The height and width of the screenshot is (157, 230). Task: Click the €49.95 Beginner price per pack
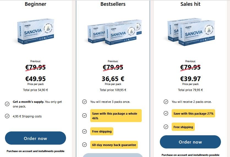pyautogui.click(x=35, y=79)
